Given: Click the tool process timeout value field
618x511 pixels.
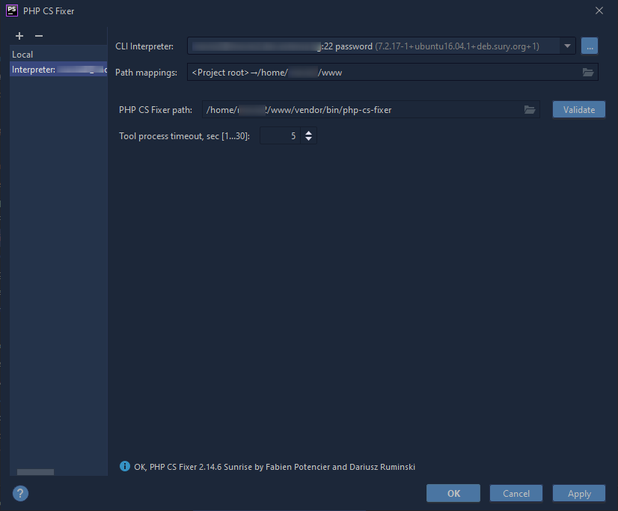Looking at the screenshot, I should point(281,136).
